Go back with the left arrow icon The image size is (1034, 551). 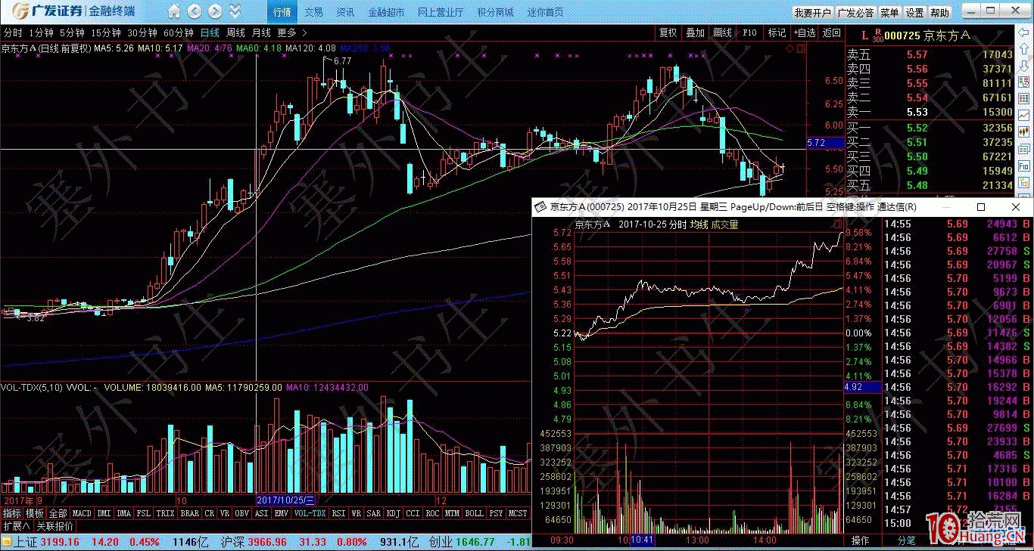[x=195, y=11]
